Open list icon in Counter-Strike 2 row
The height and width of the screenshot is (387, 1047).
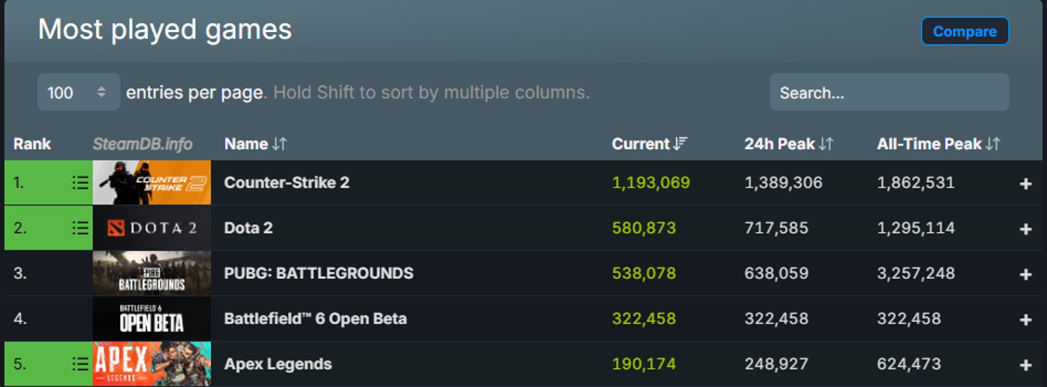(x=80, y=183)
